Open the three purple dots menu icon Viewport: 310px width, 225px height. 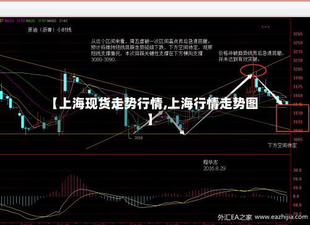pyautogui.click(x=265, y=27)
